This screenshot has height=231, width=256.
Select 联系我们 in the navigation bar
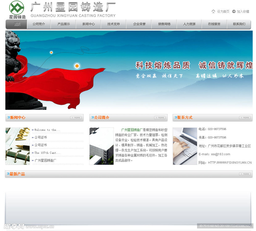coord(239,24)
